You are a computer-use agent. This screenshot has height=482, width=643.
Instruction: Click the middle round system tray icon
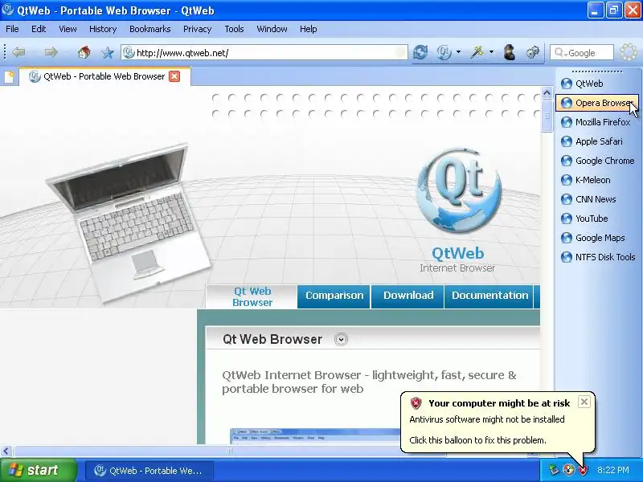point(568,470)
